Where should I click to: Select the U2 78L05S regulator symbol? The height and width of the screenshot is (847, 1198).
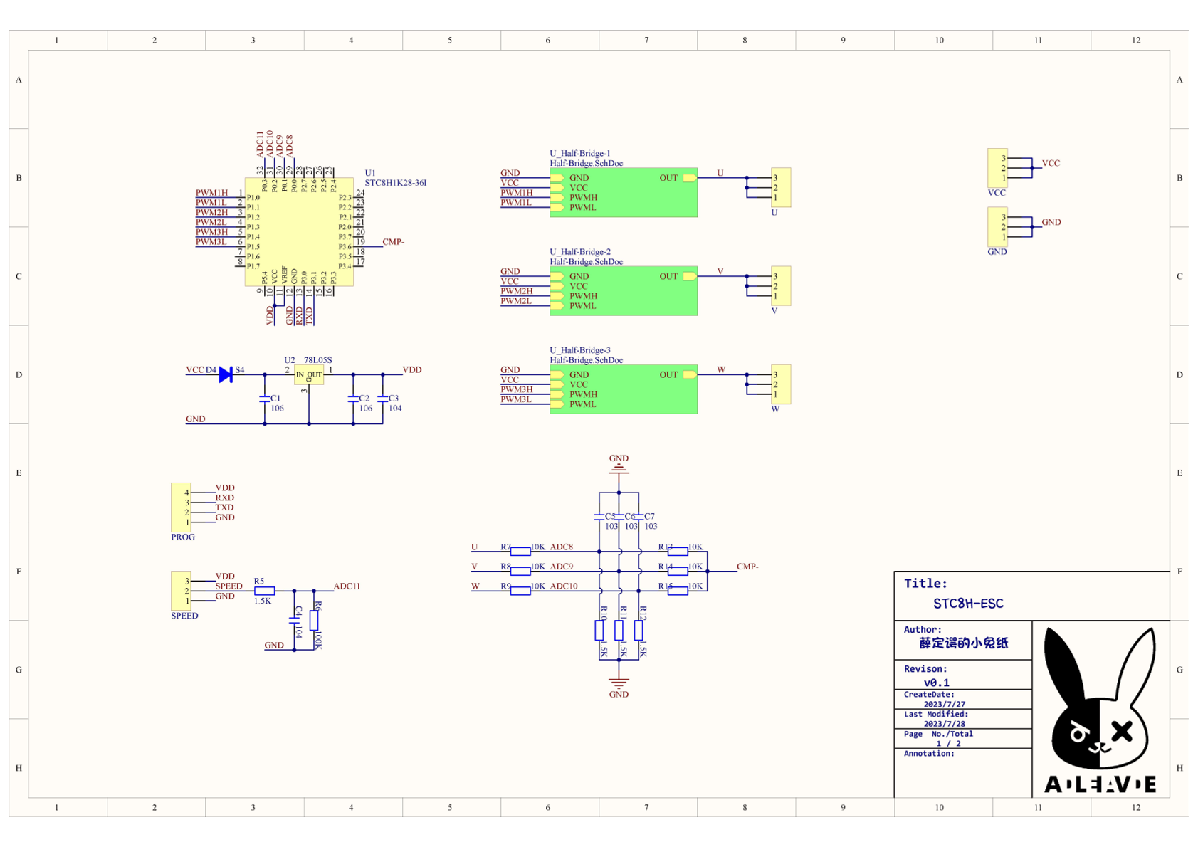coord(309,375)
